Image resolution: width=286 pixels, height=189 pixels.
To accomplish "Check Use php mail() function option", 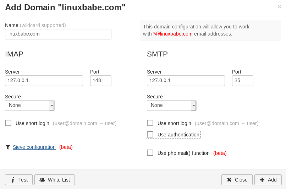I will pyautogui.click(x=150, y=153).
